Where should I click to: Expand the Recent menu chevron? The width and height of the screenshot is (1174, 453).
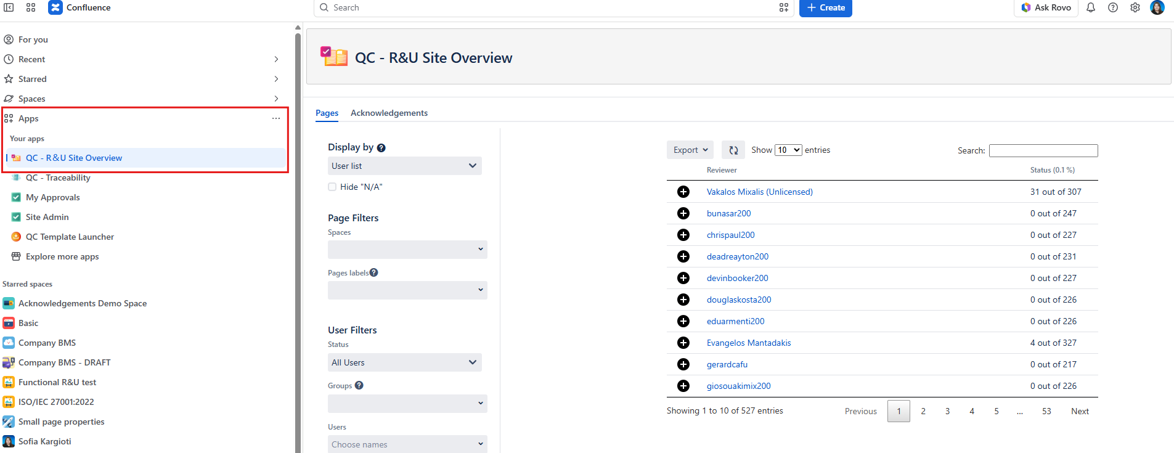tap(276, 59)
